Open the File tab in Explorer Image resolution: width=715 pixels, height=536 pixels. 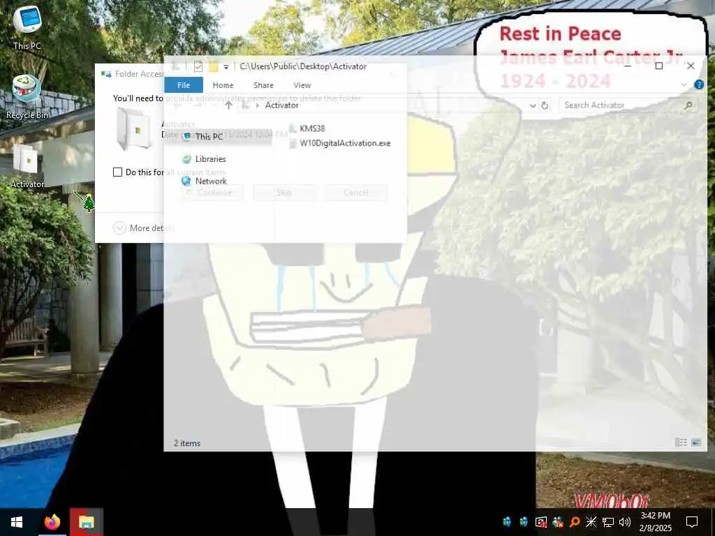coord(184,84)
